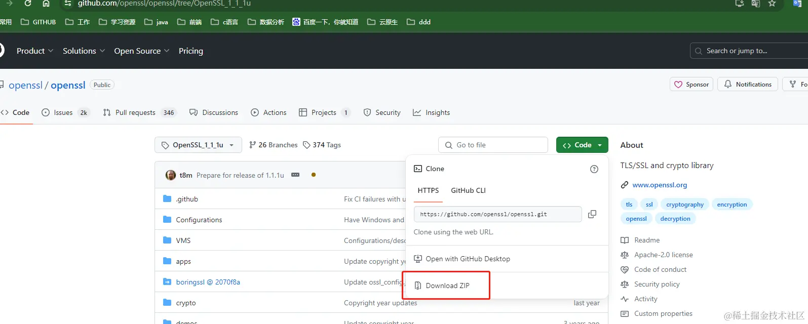Open the commit Prepare for release of 1.1.1u
This screenshot has width=808, height=324.
[240, 175]
